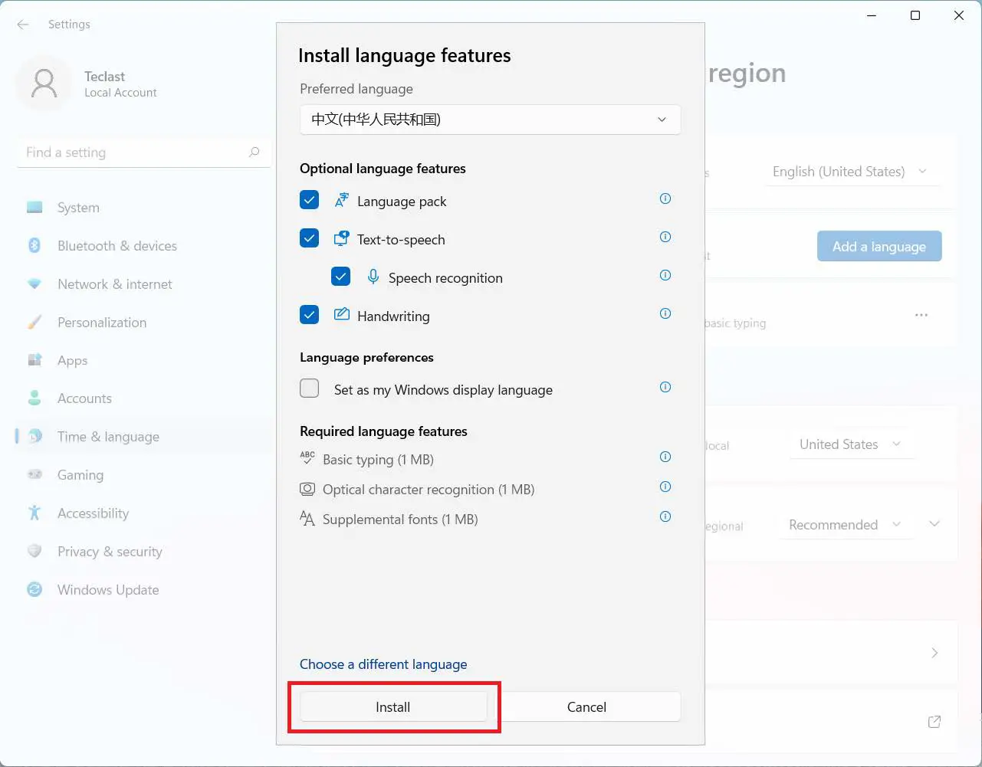Uncheck the Speech recognition checkbox

tap(341, 277)
